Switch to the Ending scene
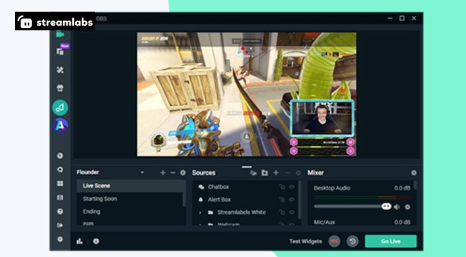 click(130, 212)
